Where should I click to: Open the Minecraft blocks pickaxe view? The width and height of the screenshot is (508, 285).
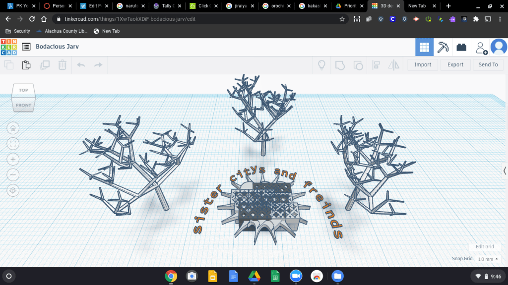click(443, 47)
